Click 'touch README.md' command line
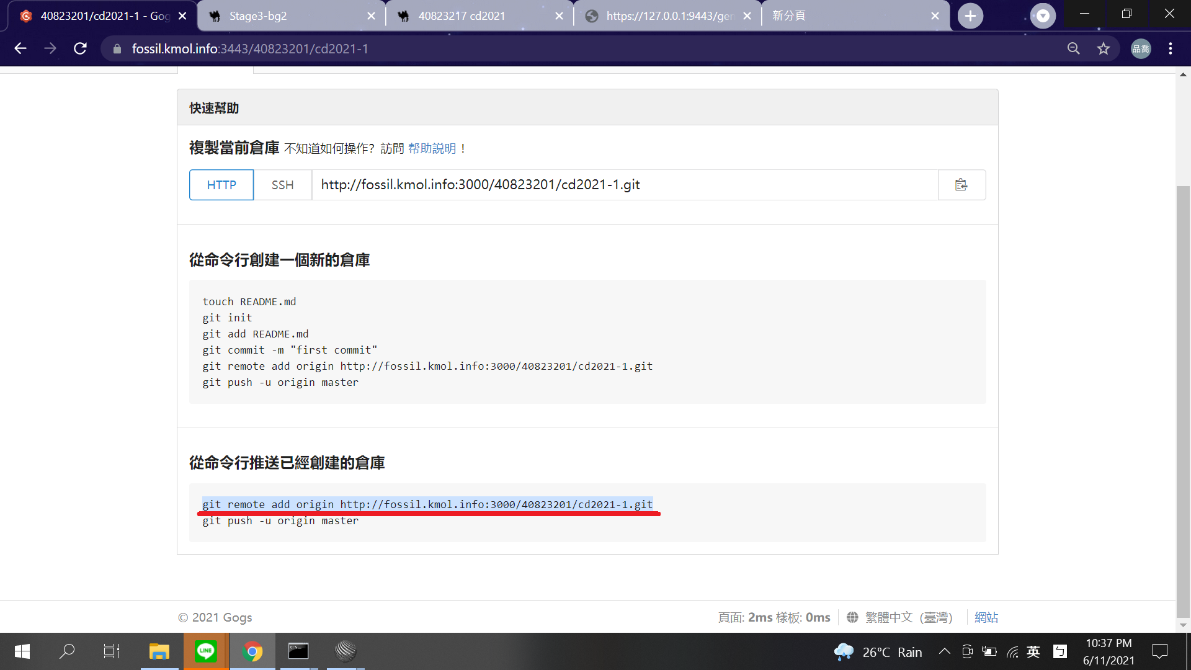The width and height of the screenshot is (1191, 670). pos(249,301)
